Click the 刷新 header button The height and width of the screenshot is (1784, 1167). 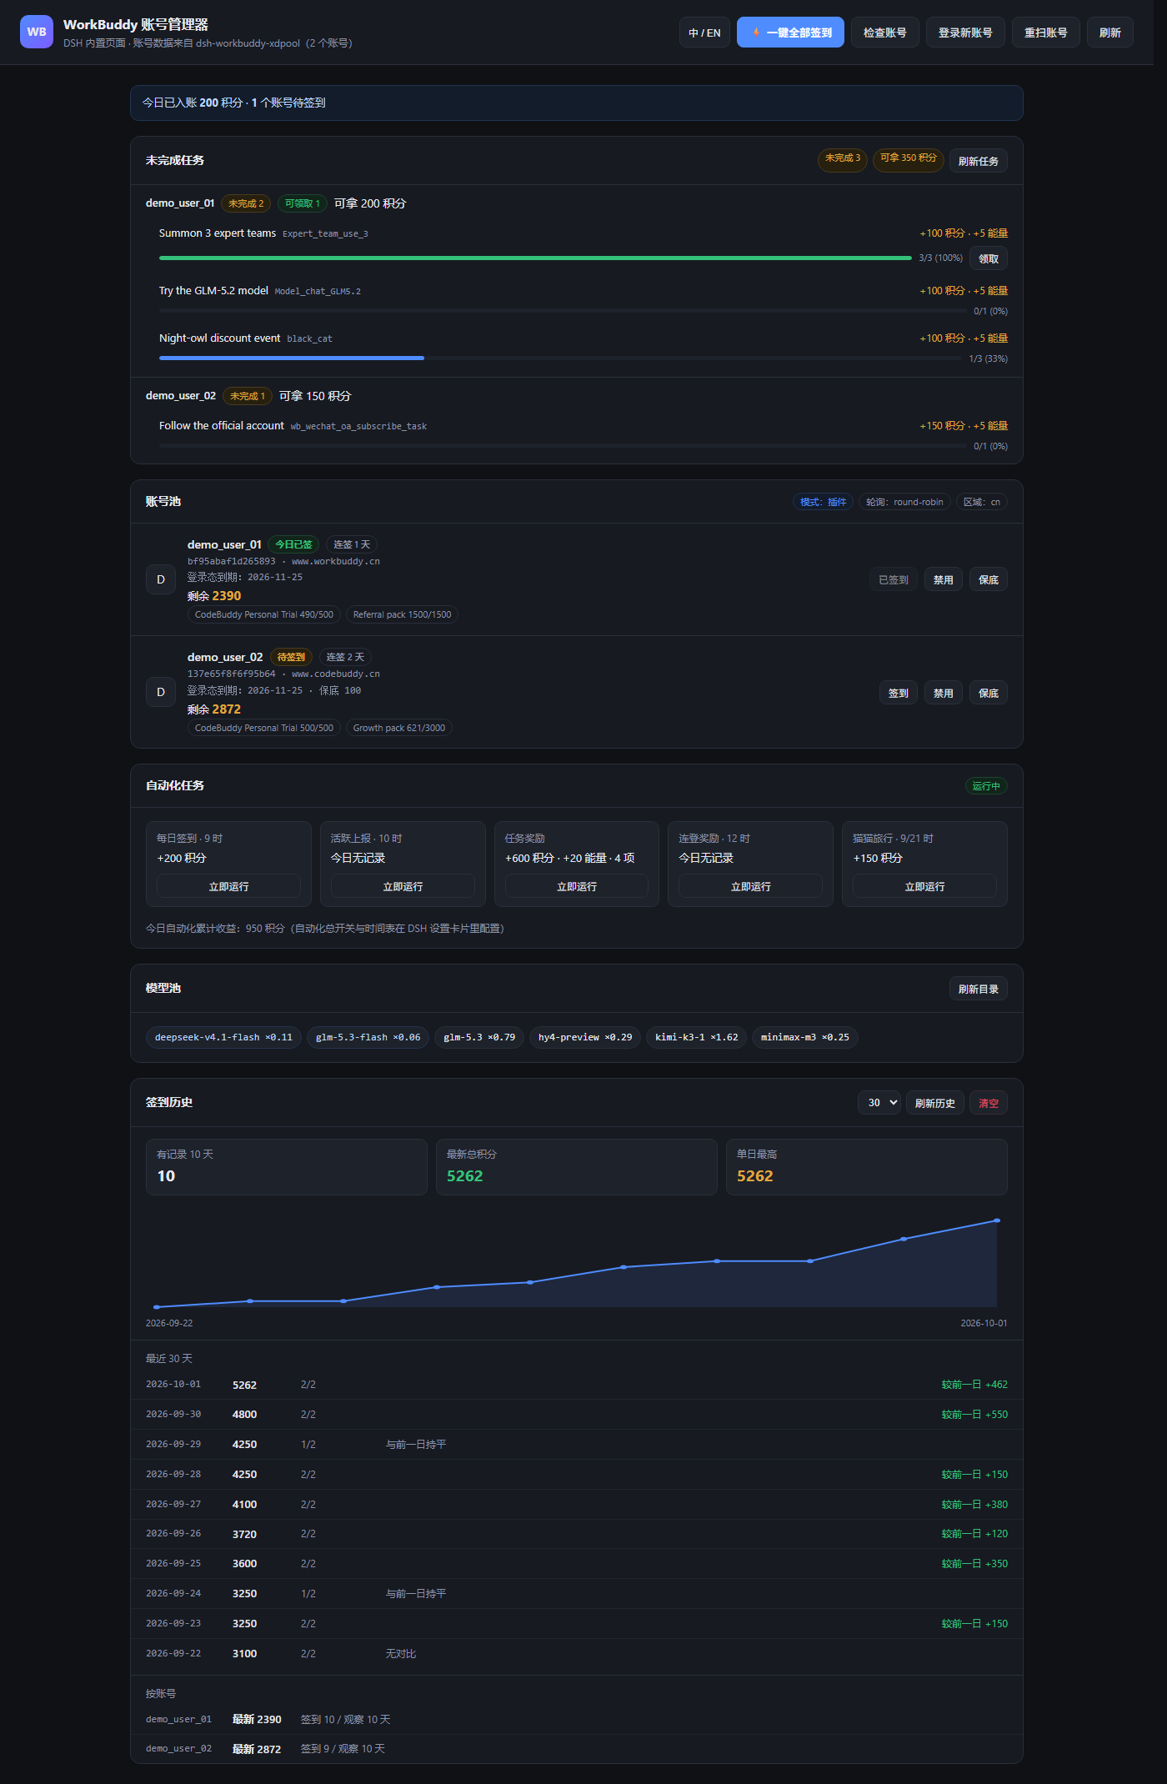click(x=1109, y=33)
